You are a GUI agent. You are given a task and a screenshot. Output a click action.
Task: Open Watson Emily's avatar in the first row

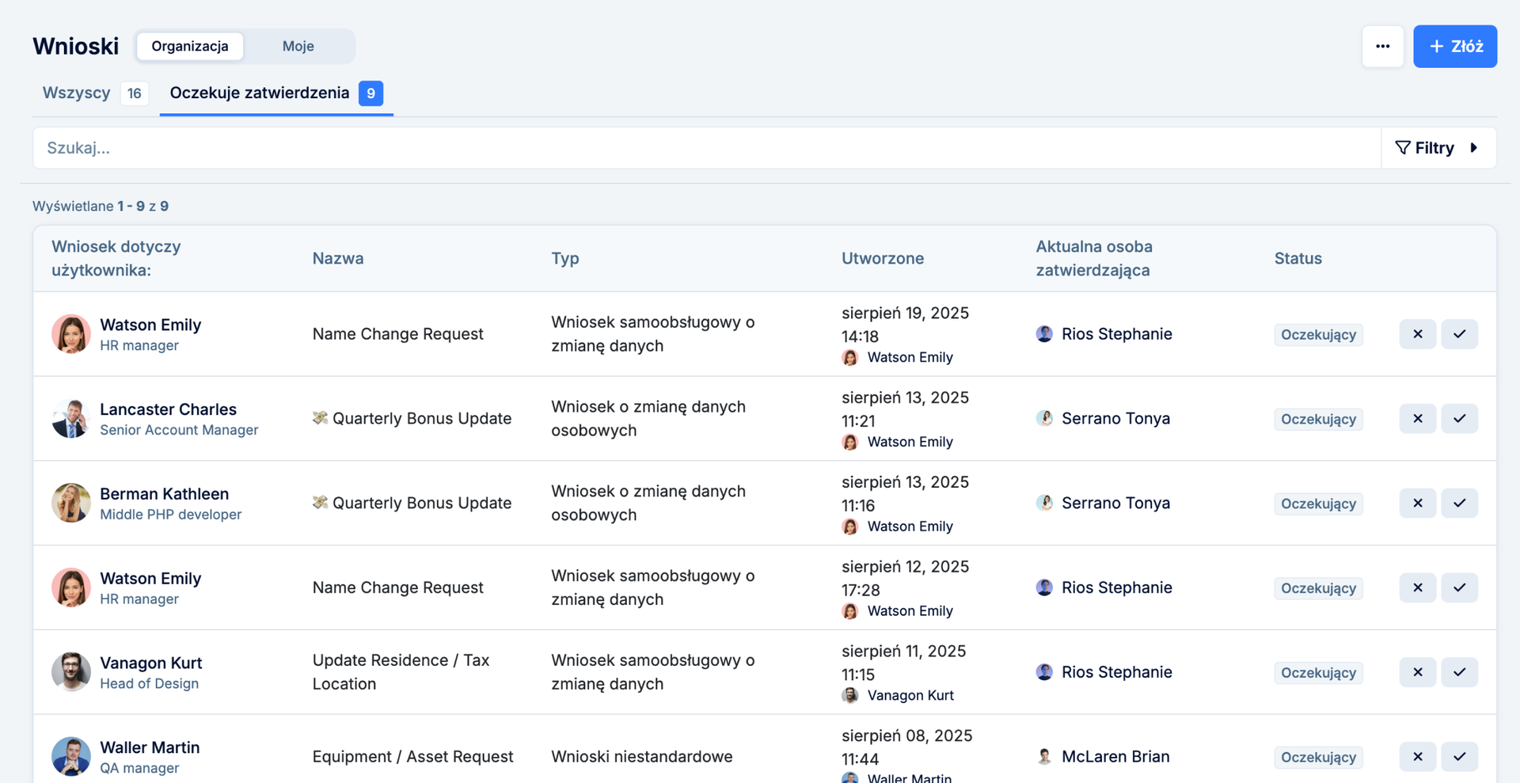(x=71, y=334)
